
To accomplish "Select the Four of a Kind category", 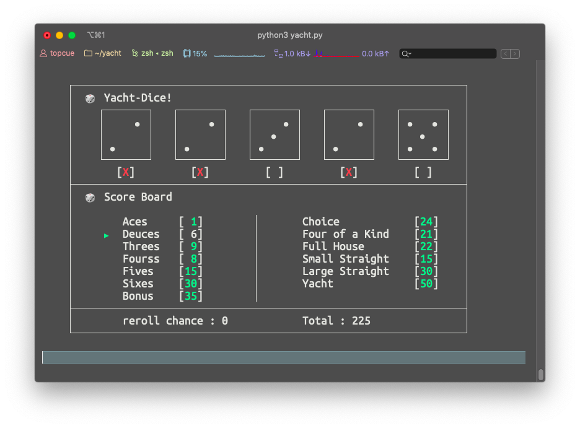I will click(x=371, y=234).
